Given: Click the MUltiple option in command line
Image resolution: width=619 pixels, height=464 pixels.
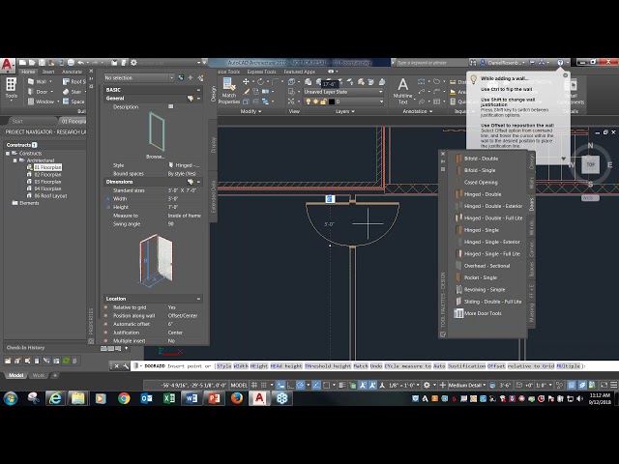Looking at the screenshot, I should [x=568, y=366].
